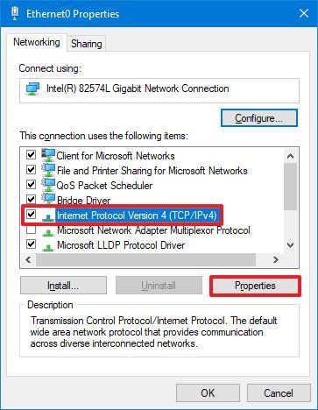Select the Client for Microsoft Networks icon
Image resolution: width=318 pixels, height=410 pixels.
[48, 155]
